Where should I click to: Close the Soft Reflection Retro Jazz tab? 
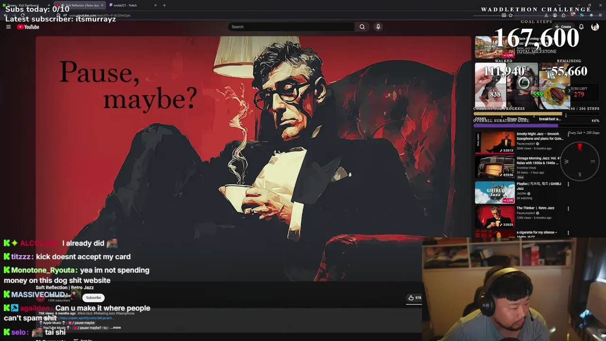tap(102, 5)
